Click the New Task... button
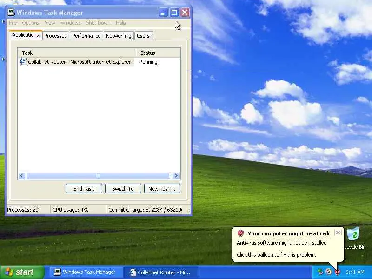 point(162,189)
